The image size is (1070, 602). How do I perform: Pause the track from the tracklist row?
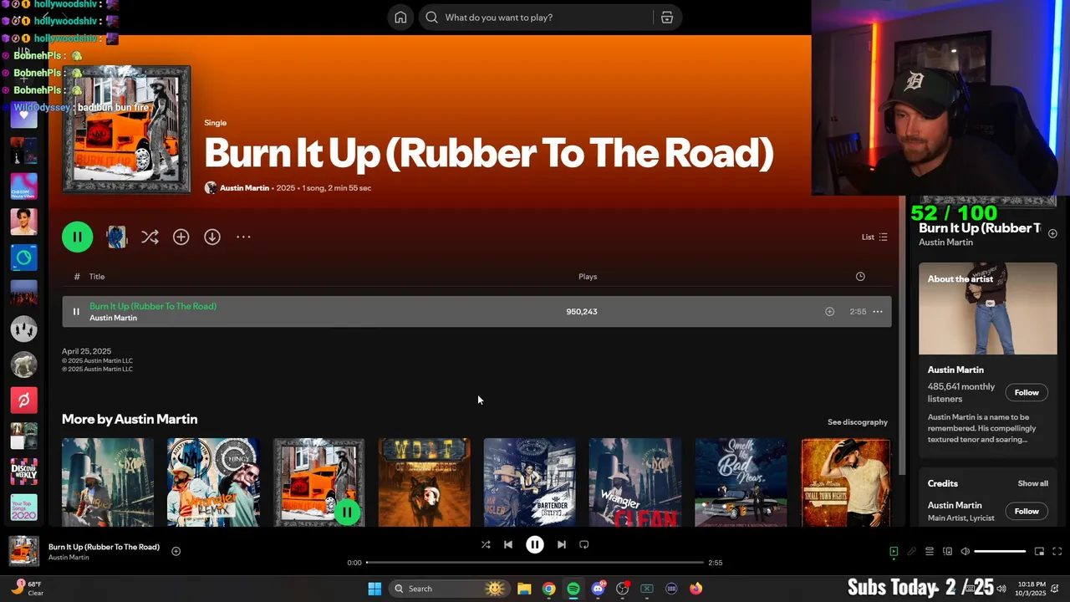[76, 312]
